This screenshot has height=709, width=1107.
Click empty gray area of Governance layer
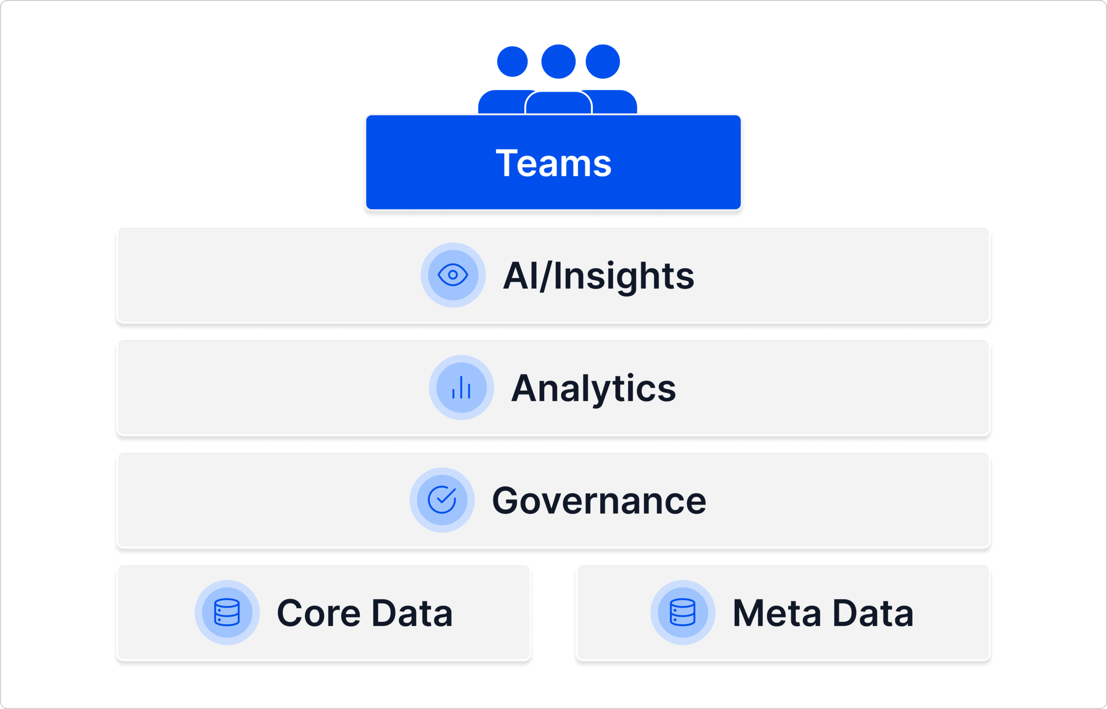(253, 500)
